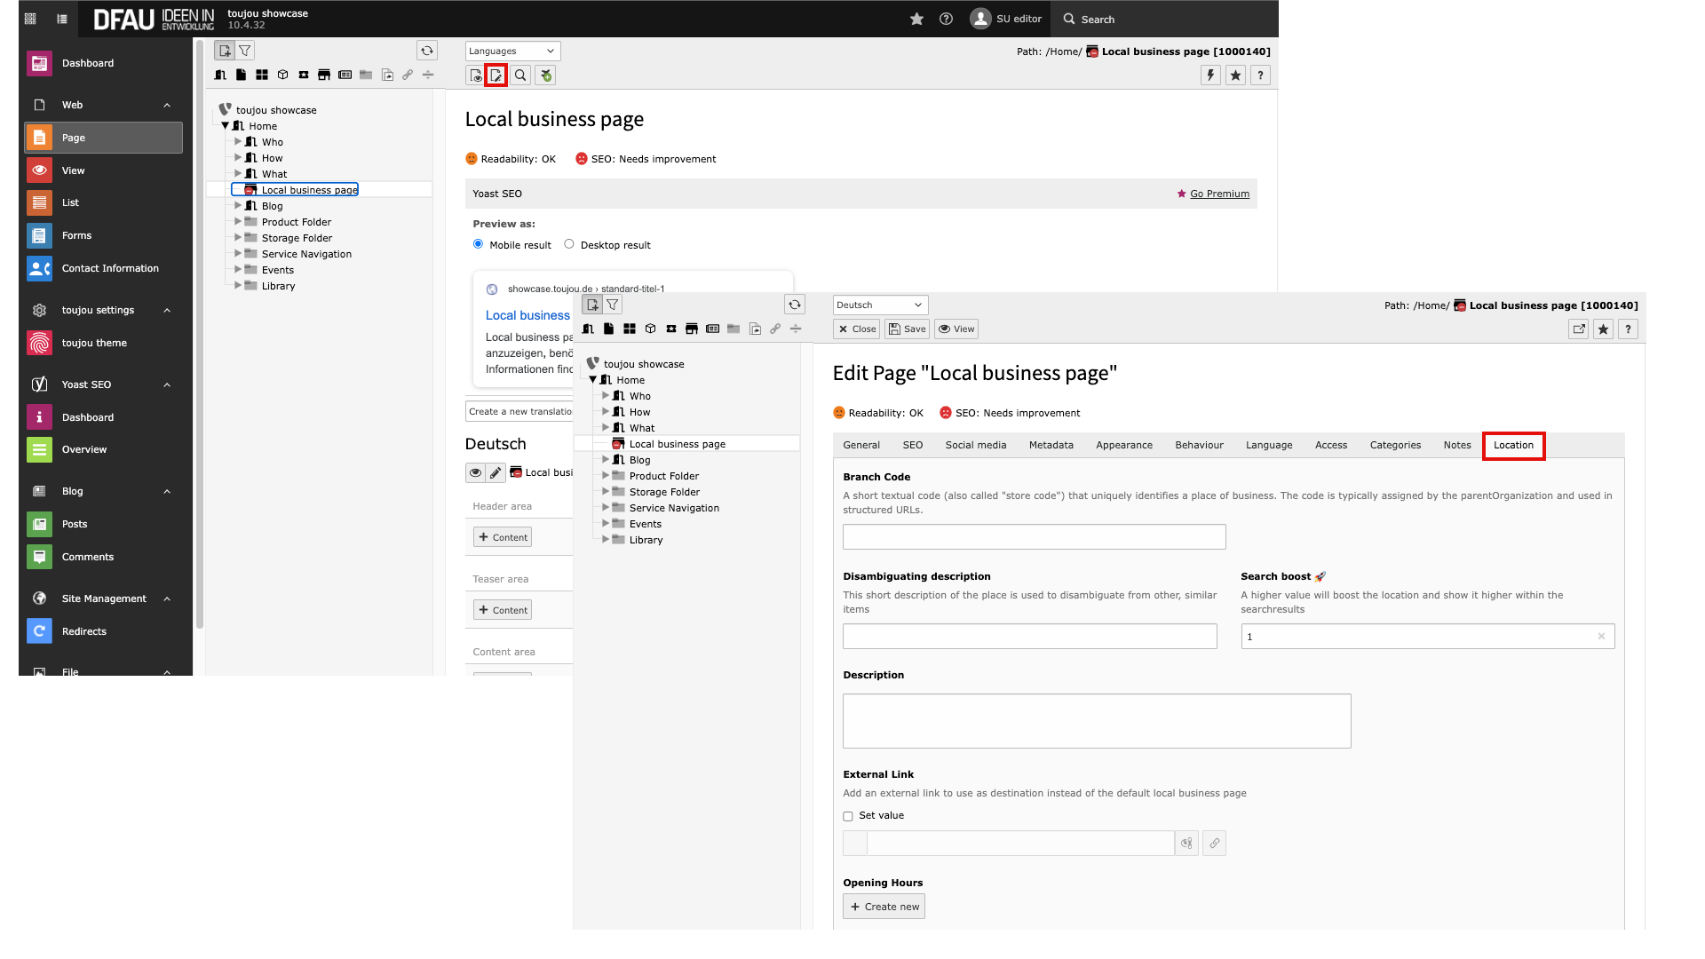
Task: Open the Deutsch language selector
Action: pyautogui.click(x=880, y=305)
